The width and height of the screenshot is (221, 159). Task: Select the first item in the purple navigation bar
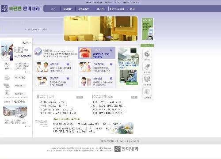pos(53,9)
